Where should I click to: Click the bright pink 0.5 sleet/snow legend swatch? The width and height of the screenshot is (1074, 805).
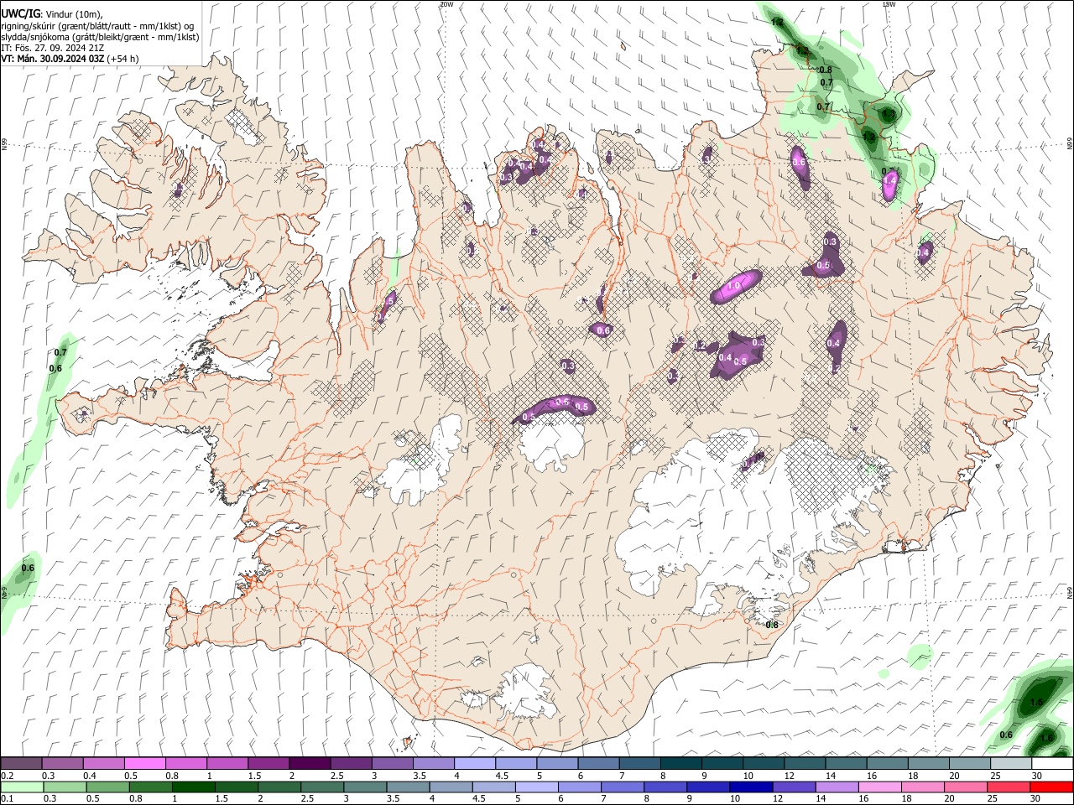pos(144,764)
